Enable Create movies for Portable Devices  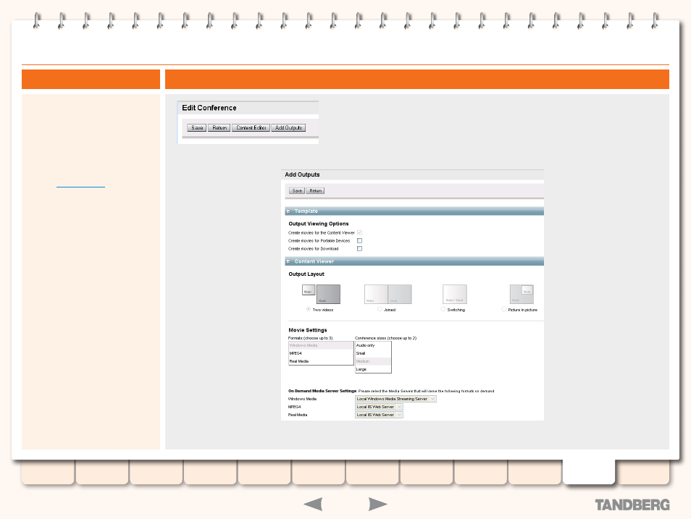[x=359, y=240]
